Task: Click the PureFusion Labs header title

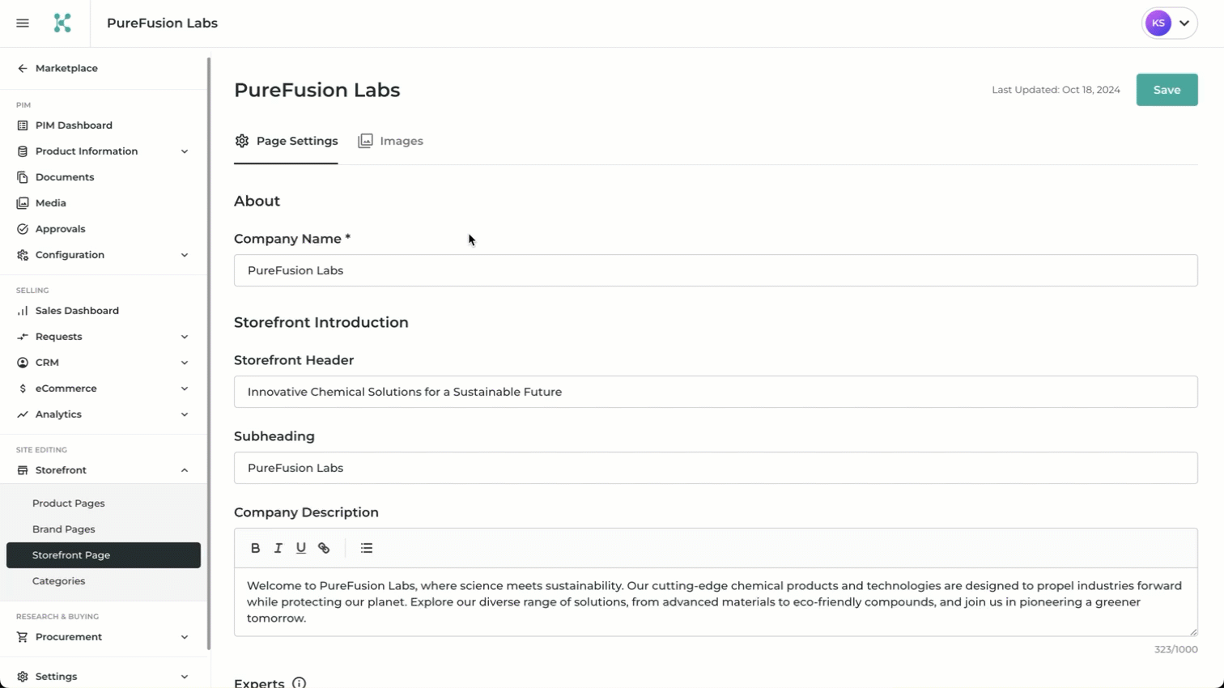Action: click(x=162, y=23)
